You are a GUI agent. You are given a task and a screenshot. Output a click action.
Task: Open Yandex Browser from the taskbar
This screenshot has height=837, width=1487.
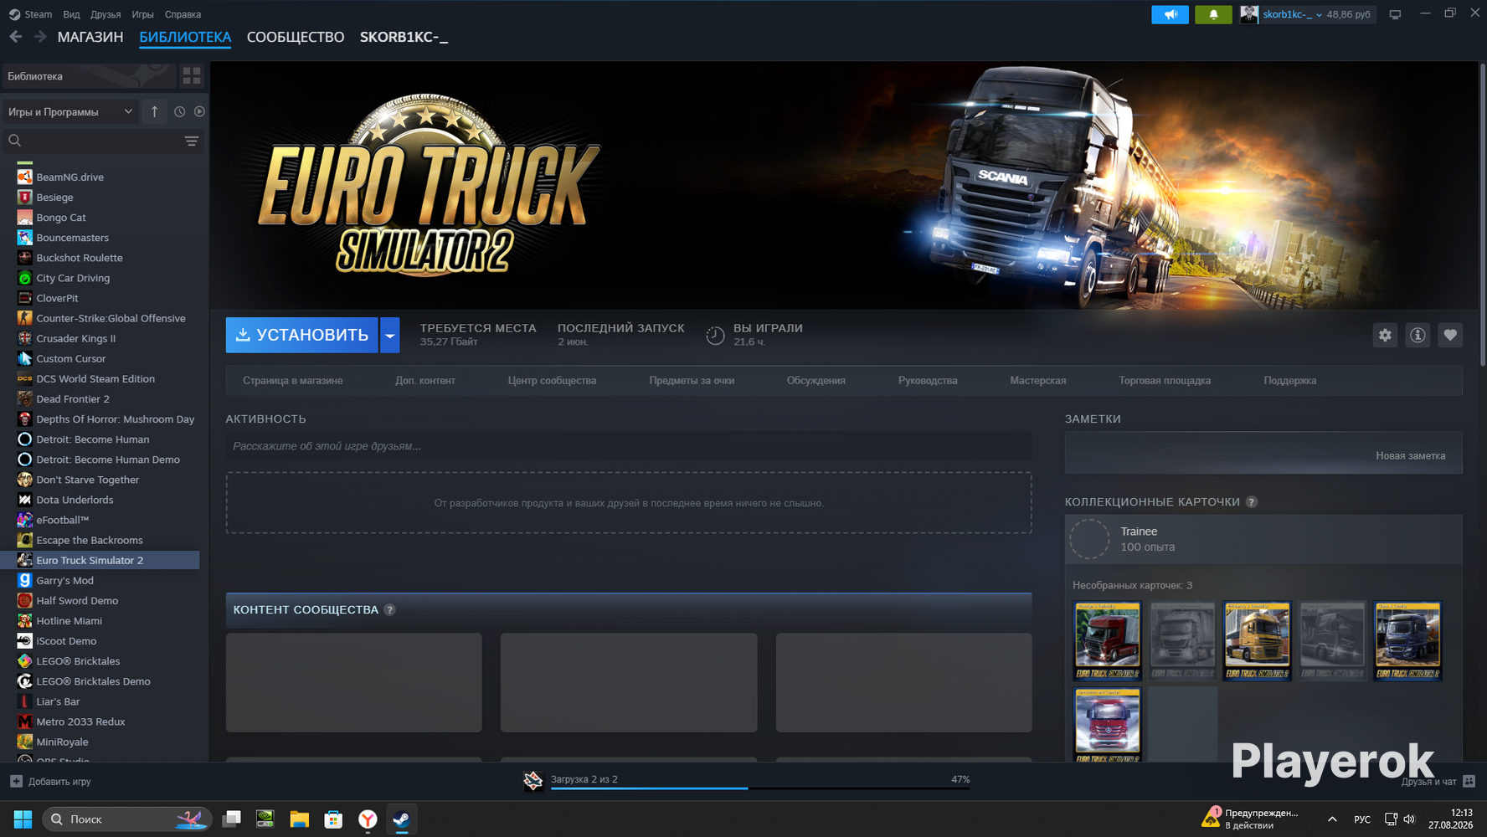point(368,819)
